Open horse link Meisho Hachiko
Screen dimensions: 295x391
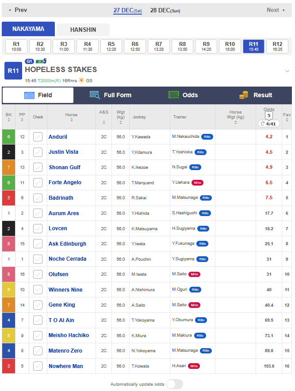click(x=69, y=335)
